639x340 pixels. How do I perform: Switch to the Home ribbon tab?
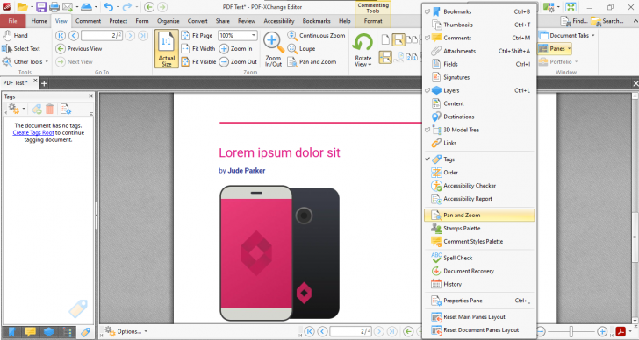(x=39, y=21)
